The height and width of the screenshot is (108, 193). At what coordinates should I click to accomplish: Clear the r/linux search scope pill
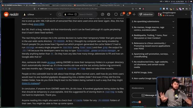[x=76, y=14]
